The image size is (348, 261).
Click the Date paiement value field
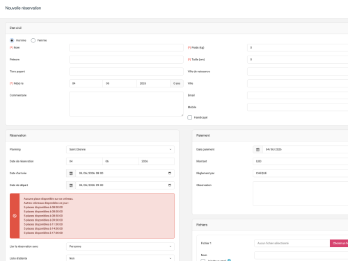click(306, 149)
